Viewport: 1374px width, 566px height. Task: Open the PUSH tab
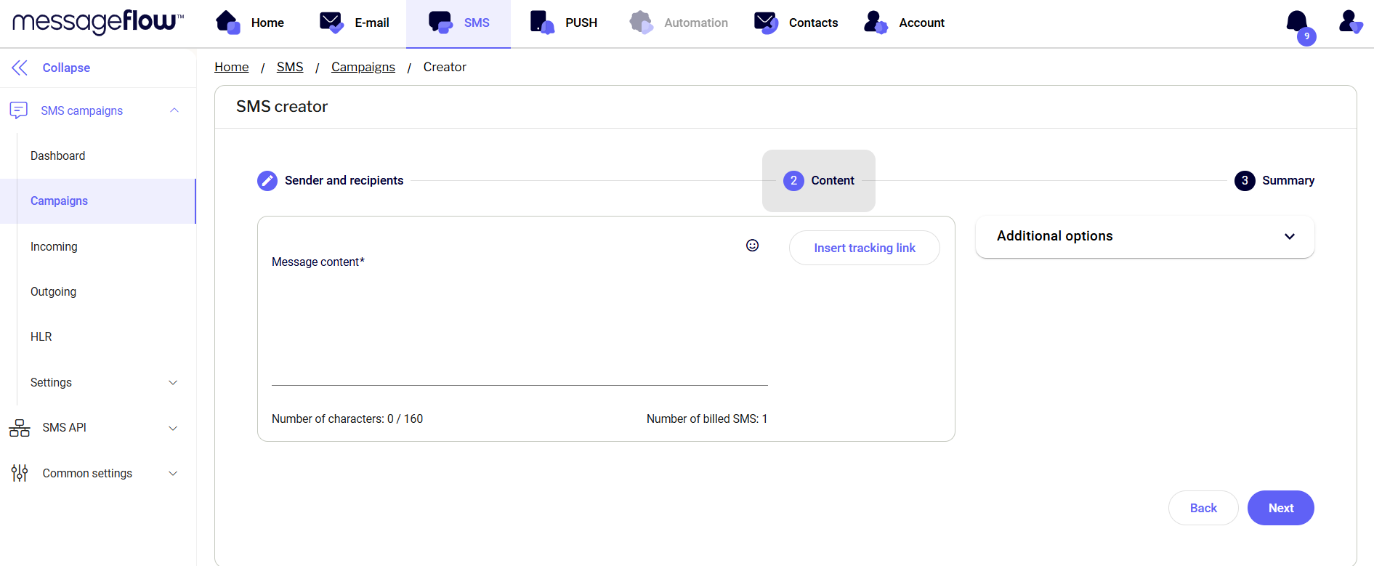click(564, 23)
